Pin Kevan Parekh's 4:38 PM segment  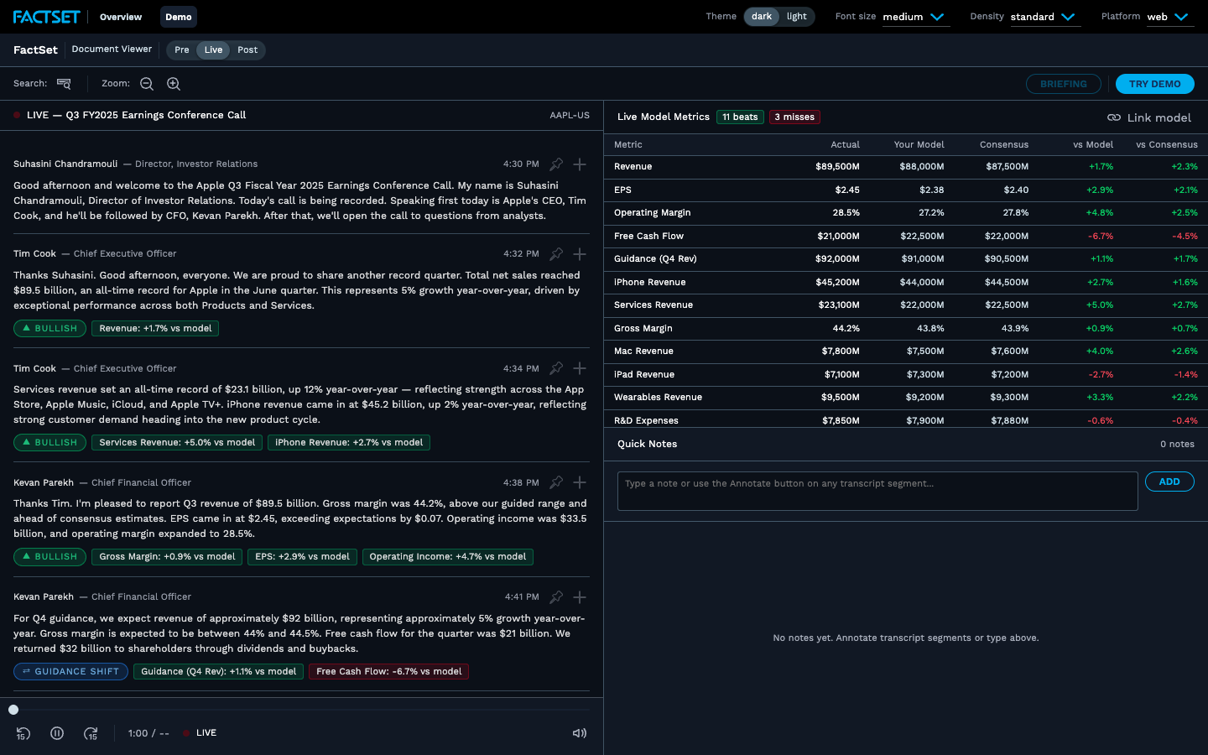tap(556, 482)
